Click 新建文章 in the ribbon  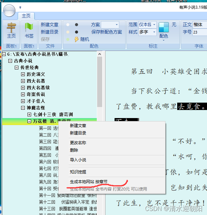click(x=50, y=25)
